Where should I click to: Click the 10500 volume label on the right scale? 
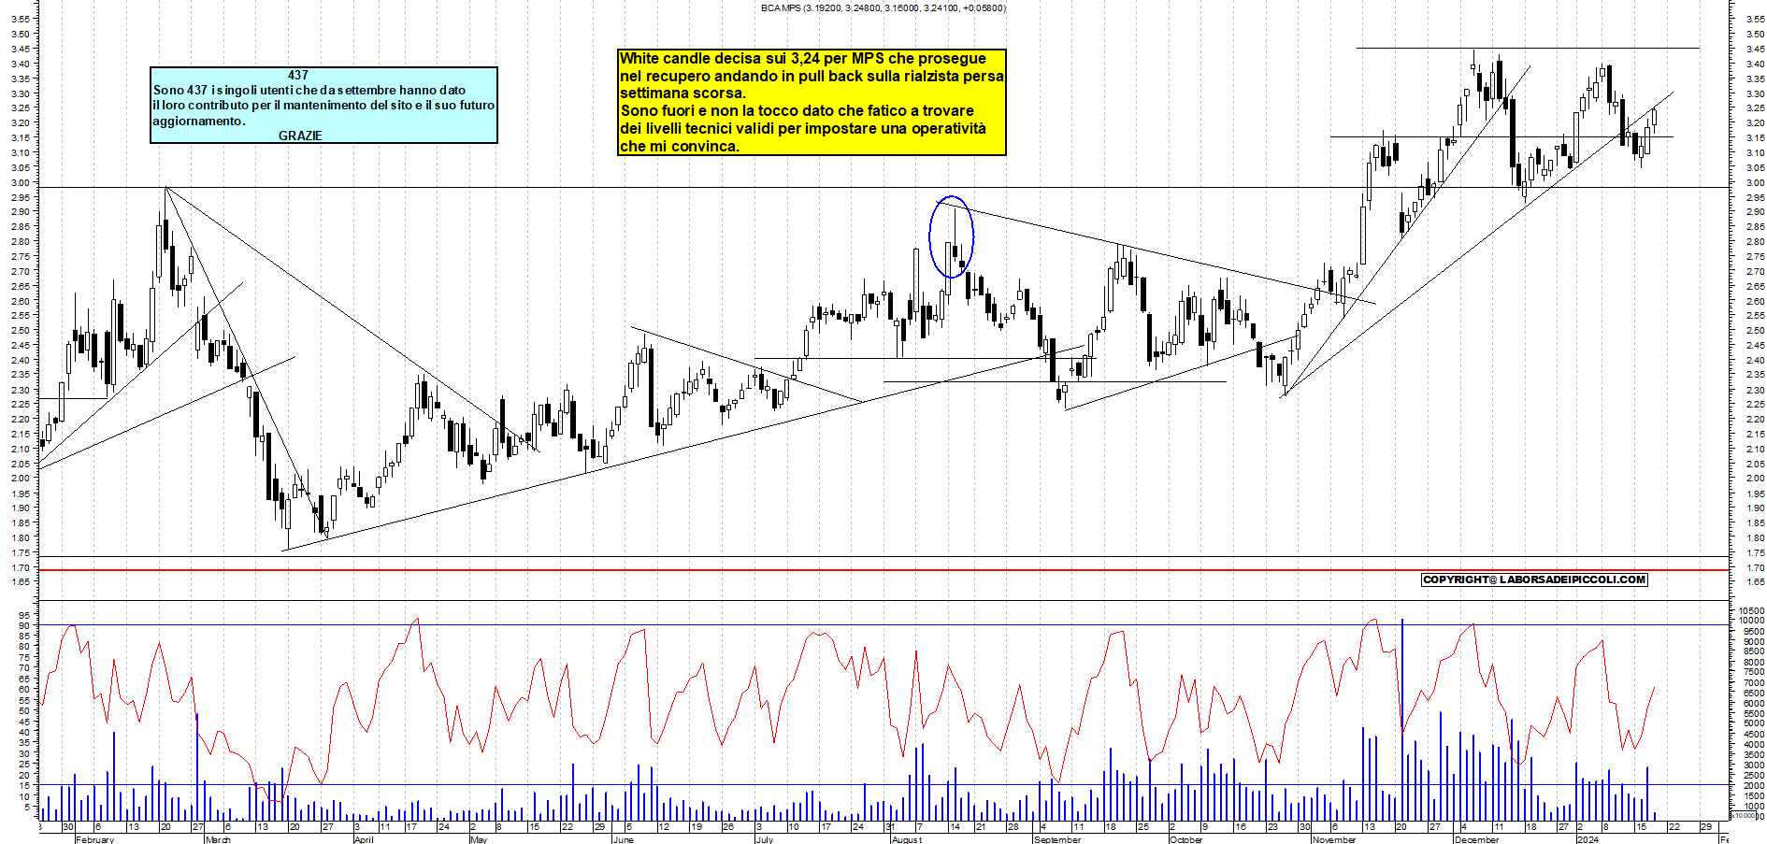(x=1750, y=610)
